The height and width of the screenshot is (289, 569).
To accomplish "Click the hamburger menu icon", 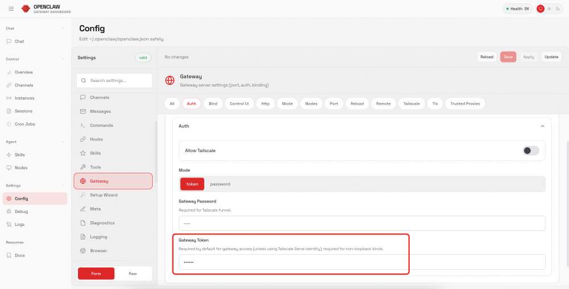I will [11, 9].
